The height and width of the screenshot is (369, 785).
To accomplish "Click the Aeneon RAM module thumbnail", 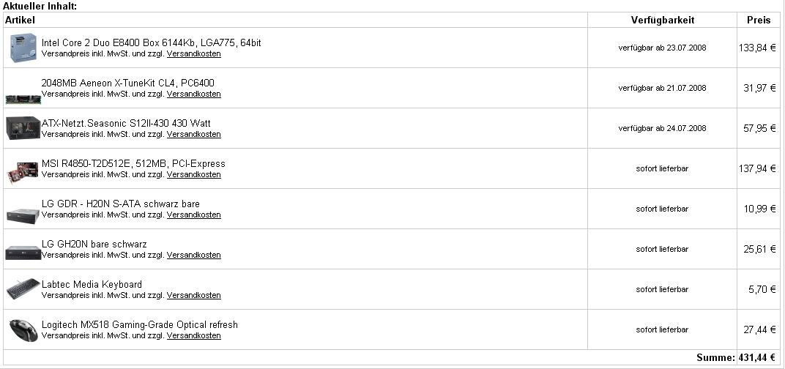I will click(23, 99).
